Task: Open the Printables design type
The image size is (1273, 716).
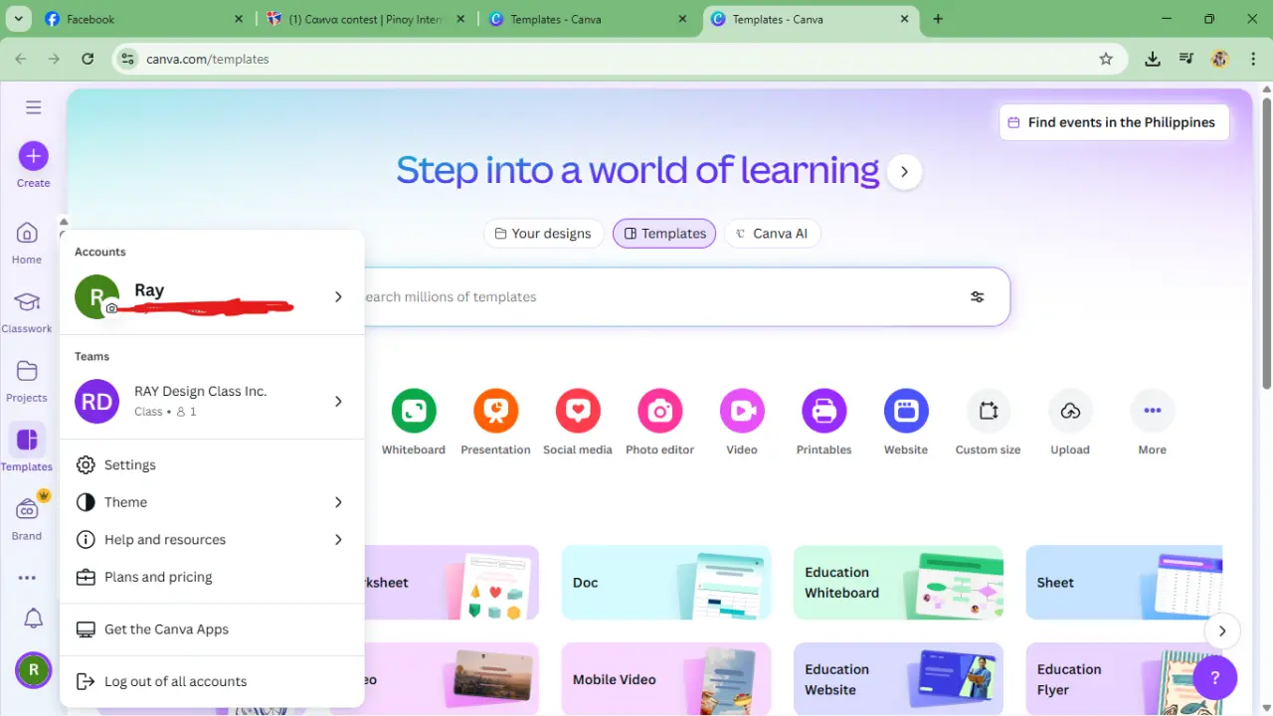Action: [x=823, y=423]
